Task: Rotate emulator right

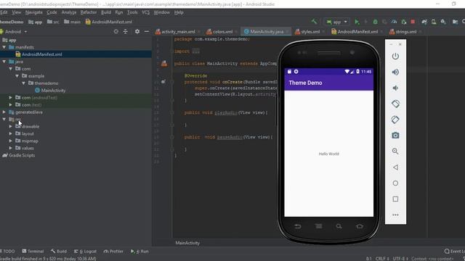Action: (x=395, y=120)
